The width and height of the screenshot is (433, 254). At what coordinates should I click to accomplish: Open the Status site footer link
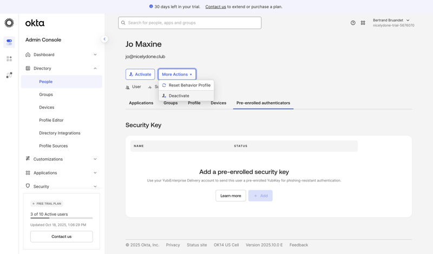point(197,245)
